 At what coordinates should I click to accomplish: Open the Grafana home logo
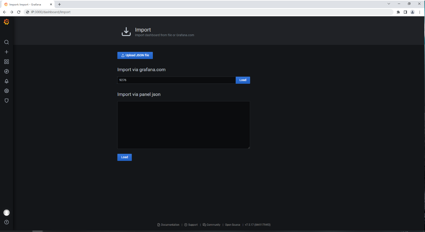coord(6,22)
